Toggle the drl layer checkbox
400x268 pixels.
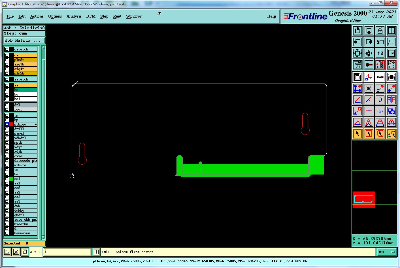[7, 105]
